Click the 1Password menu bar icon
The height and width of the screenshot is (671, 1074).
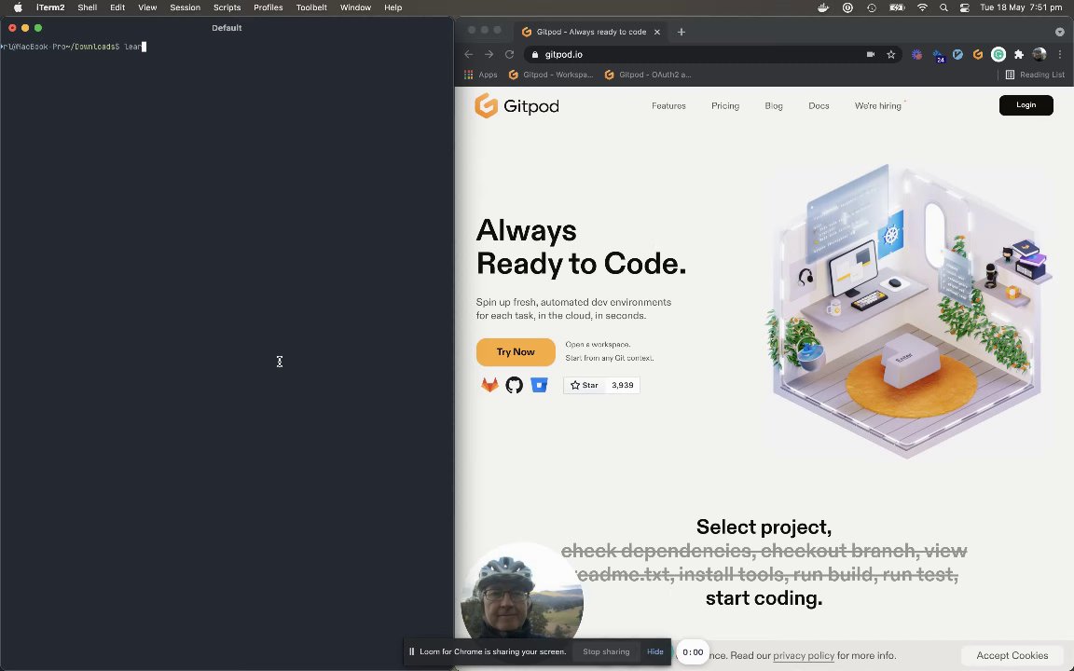tap(847, 7)
